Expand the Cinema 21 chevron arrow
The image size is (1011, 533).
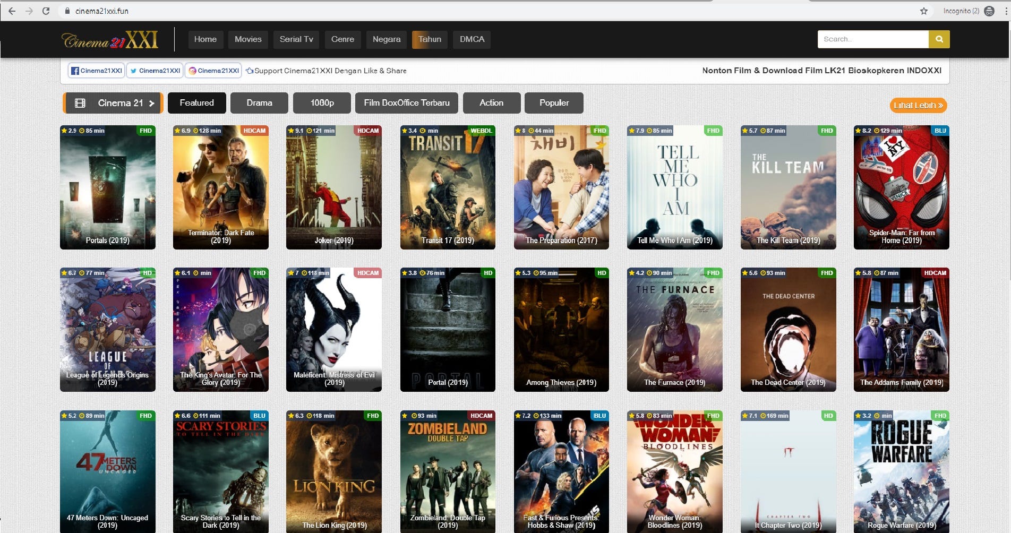[152, 103]
